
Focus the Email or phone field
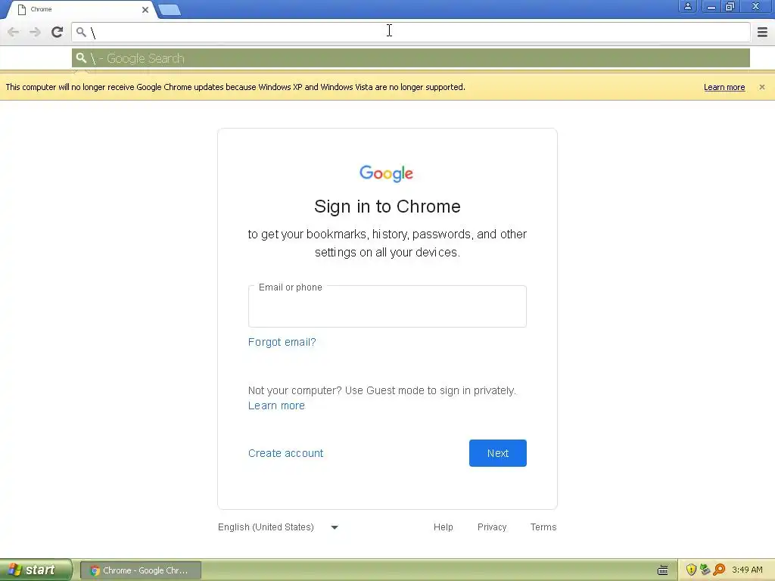pos(387,306)
